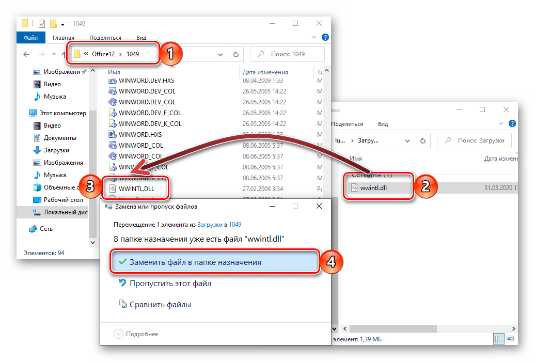Click wwintl.dll file icon in Загрузки window
Screen dimensions: 535x362
354,187
